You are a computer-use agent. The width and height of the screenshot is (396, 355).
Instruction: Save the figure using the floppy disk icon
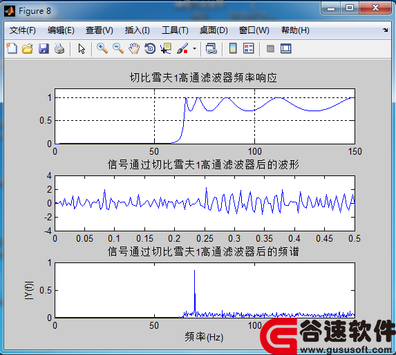[44, 48]
